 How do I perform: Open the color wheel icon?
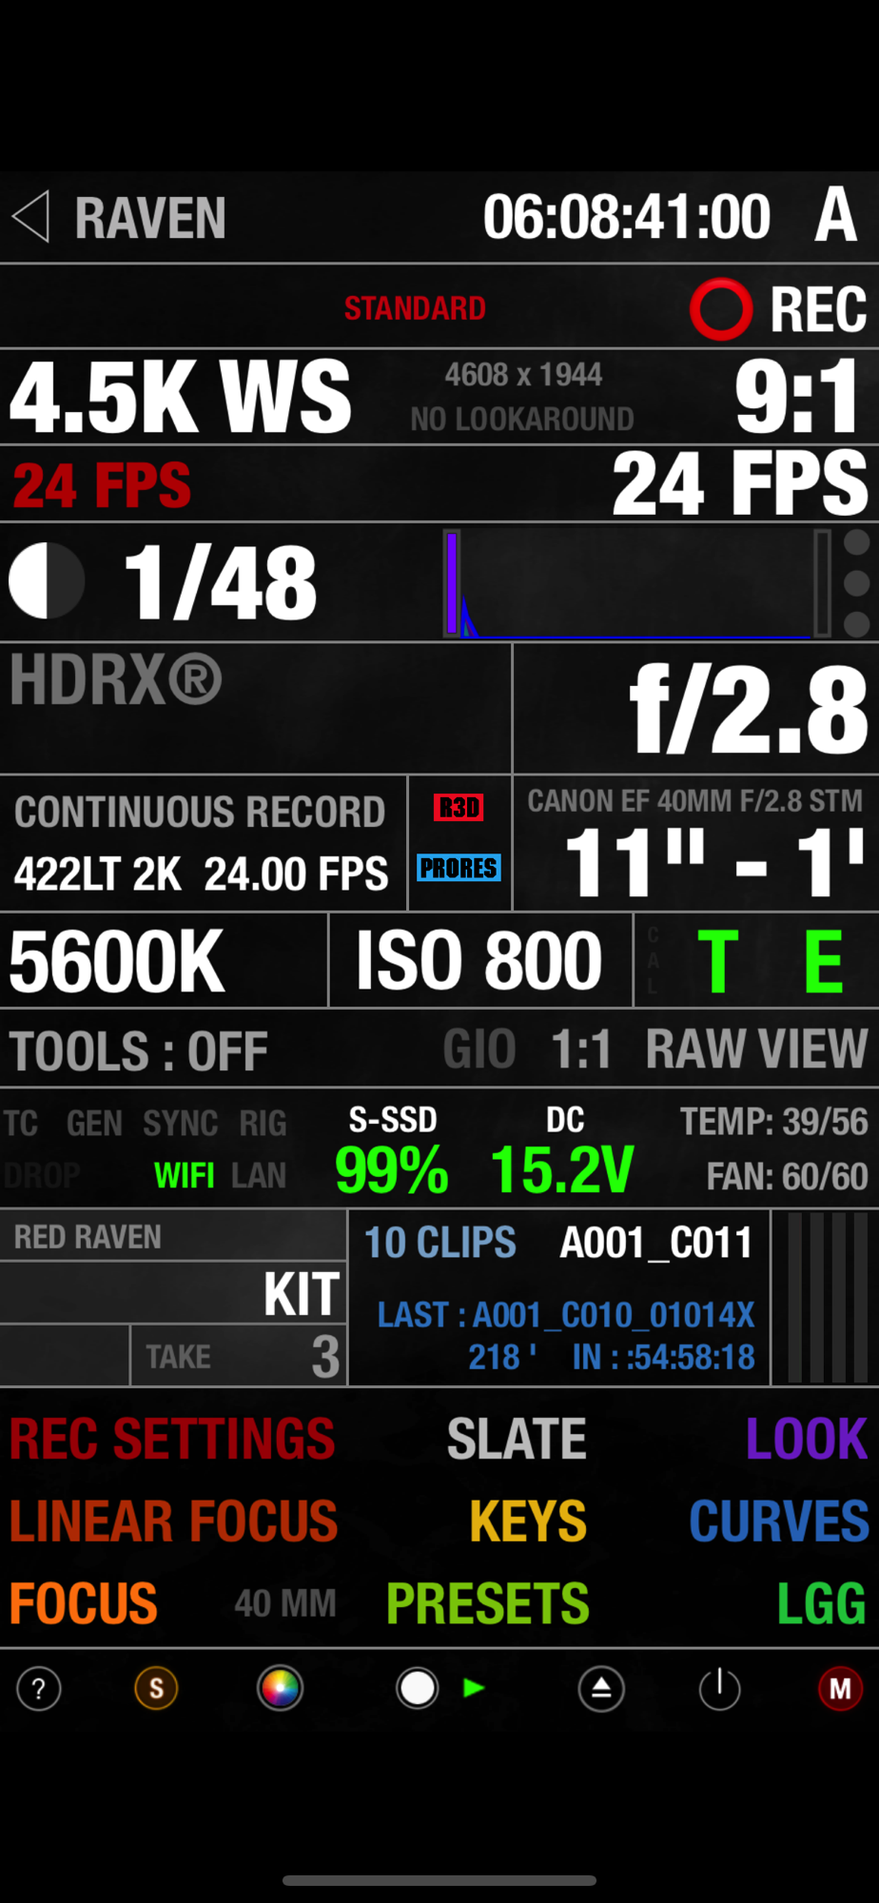tap(281, 1689)
